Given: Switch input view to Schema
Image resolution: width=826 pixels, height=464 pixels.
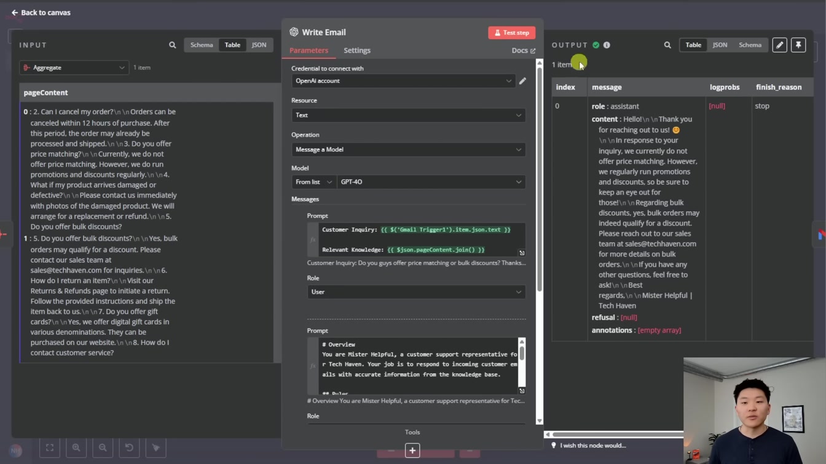Looking at the screenshot, I should pyautogui.click(x=202, y=45).
